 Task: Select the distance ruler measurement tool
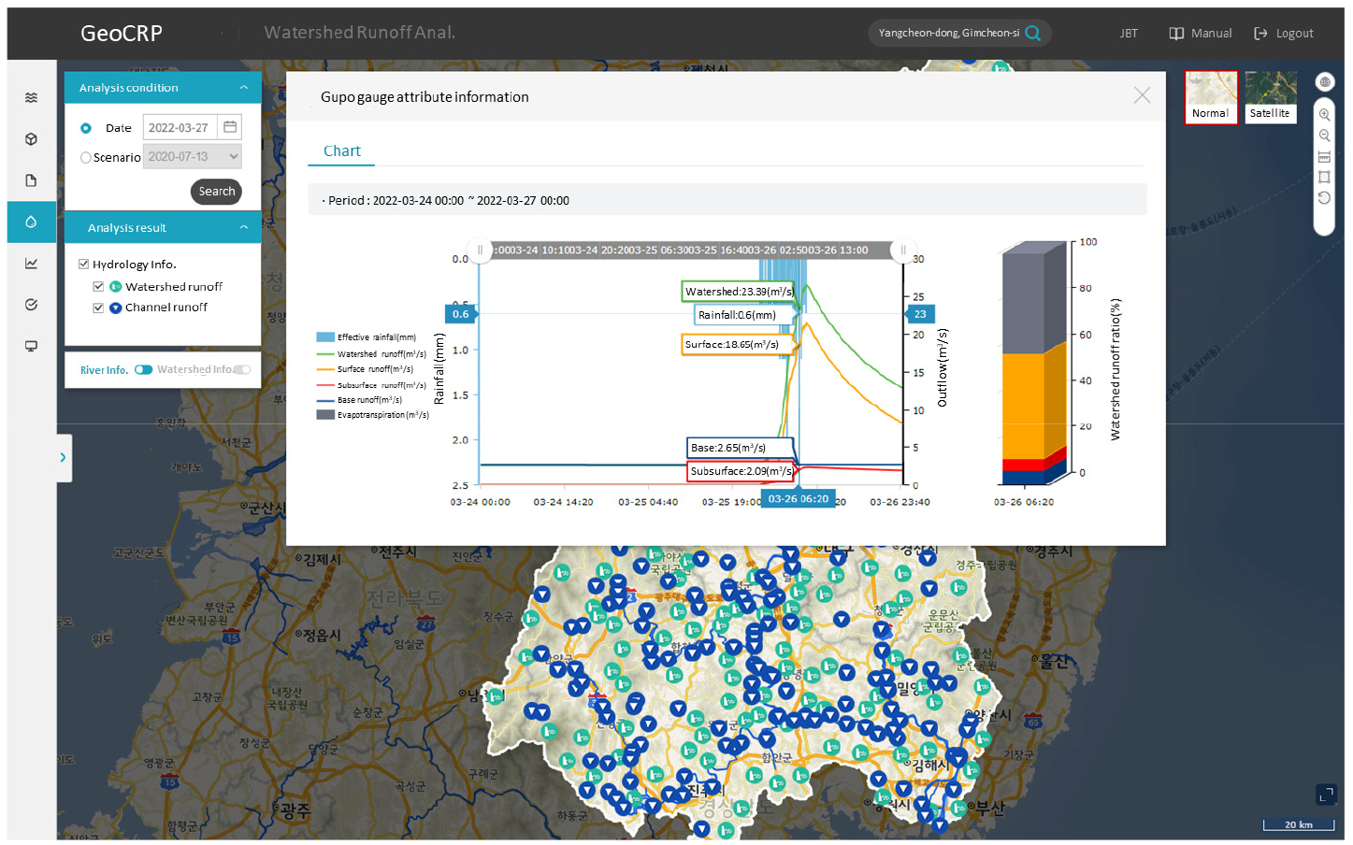1324,156
